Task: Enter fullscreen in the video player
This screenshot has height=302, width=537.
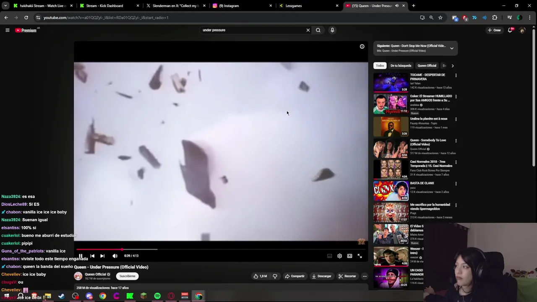Action: (x=360, y=256)
